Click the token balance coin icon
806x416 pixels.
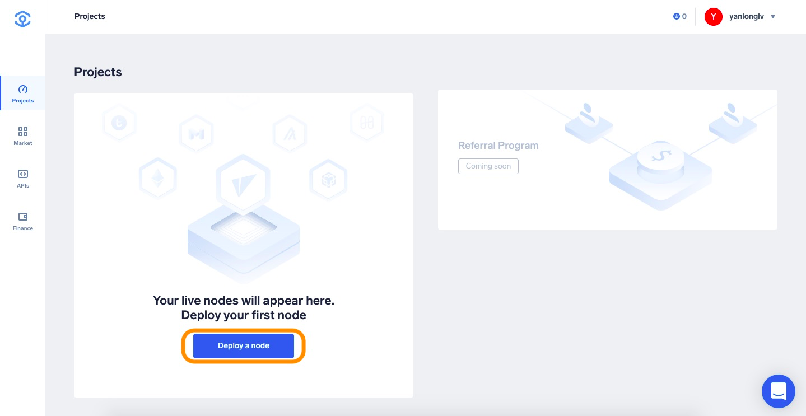click(676, 17)
